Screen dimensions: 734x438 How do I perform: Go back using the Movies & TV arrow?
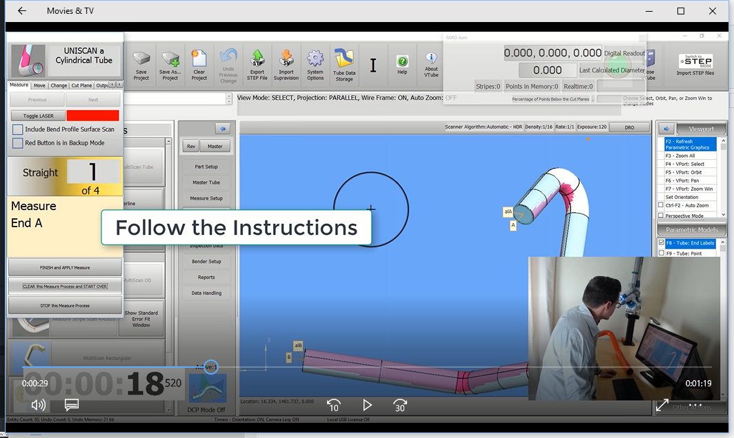coord(22,11)
